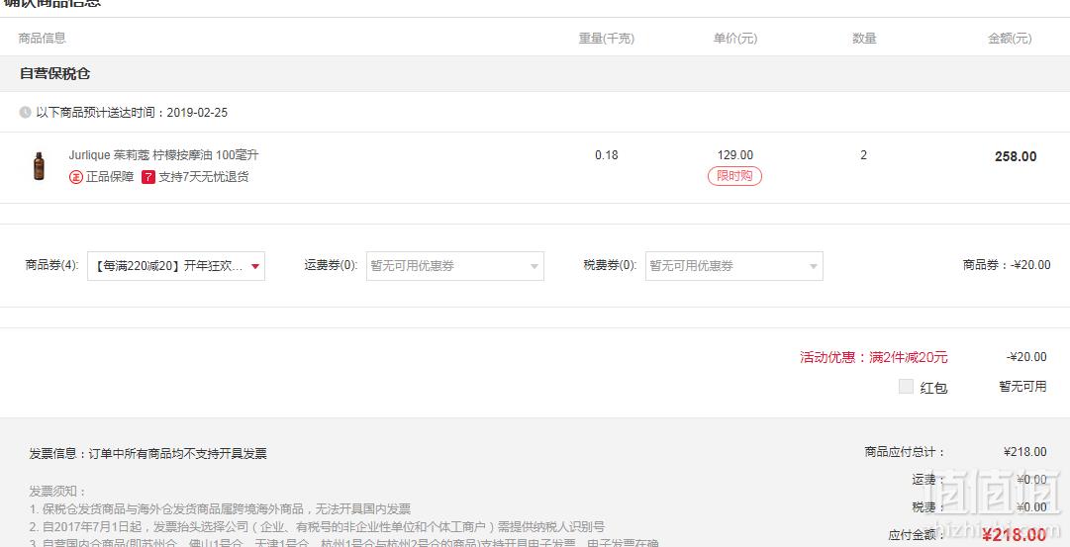Click the 数量 column header
The image size is (1070, 547).
coord(864,39)
